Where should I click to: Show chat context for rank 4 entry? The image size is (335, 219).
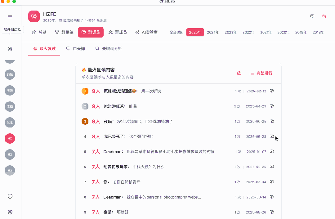(x=272, y=136)
